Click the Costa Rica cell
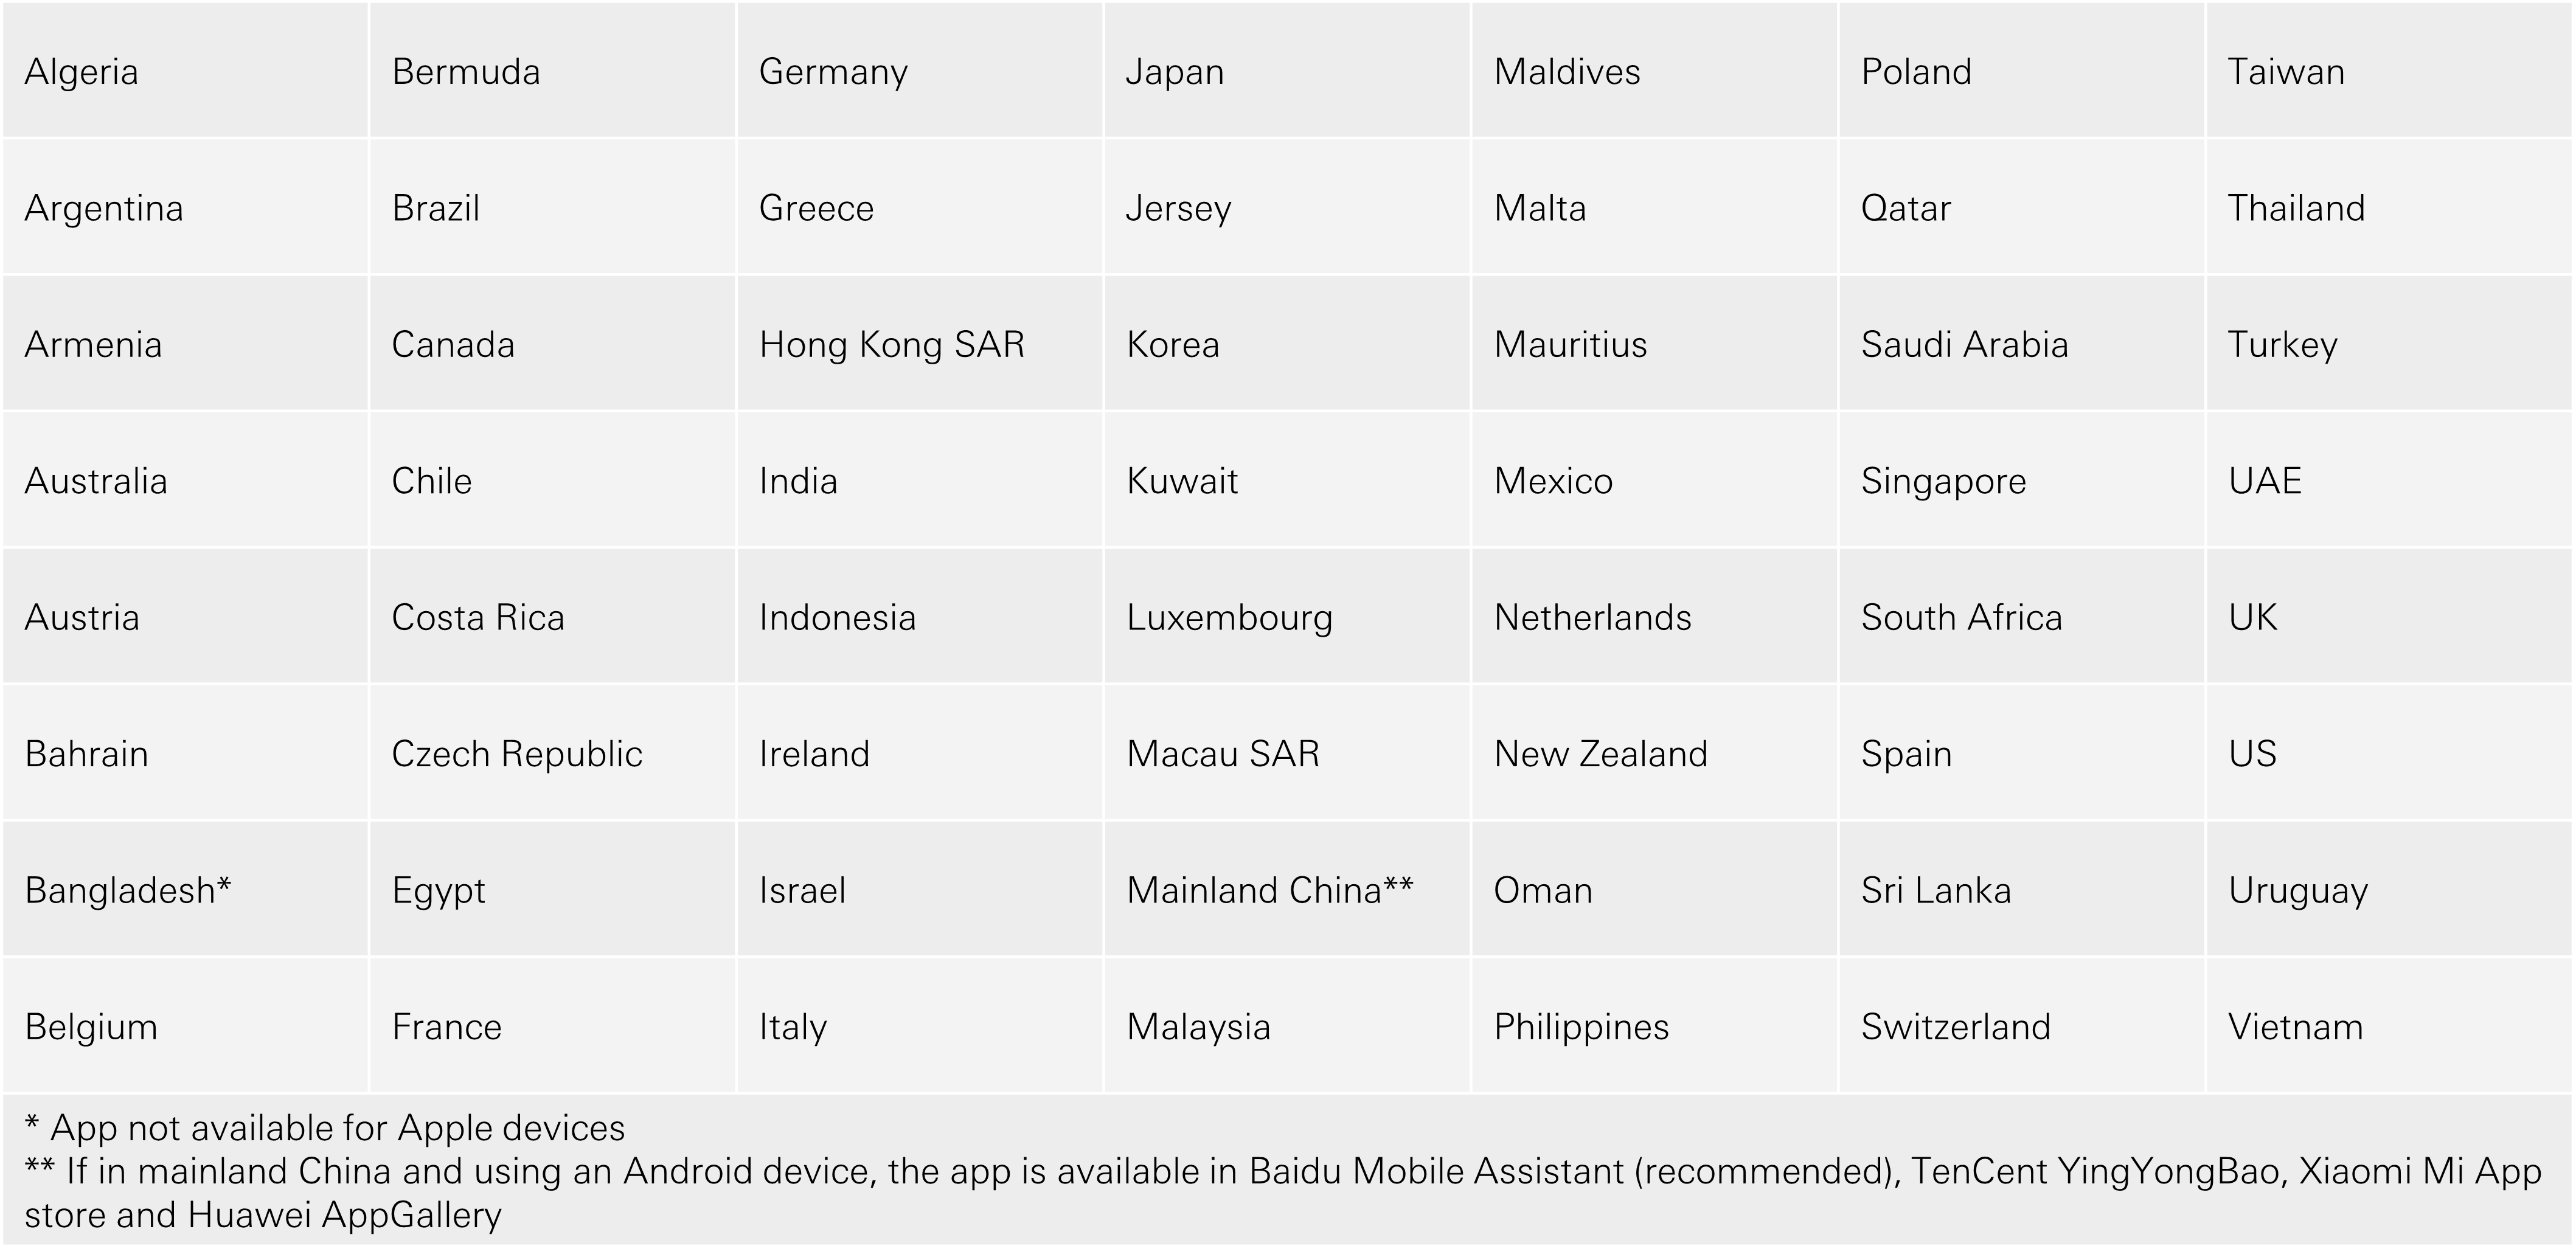The width and height of the screenshot is (2576, 1257). 552,616
